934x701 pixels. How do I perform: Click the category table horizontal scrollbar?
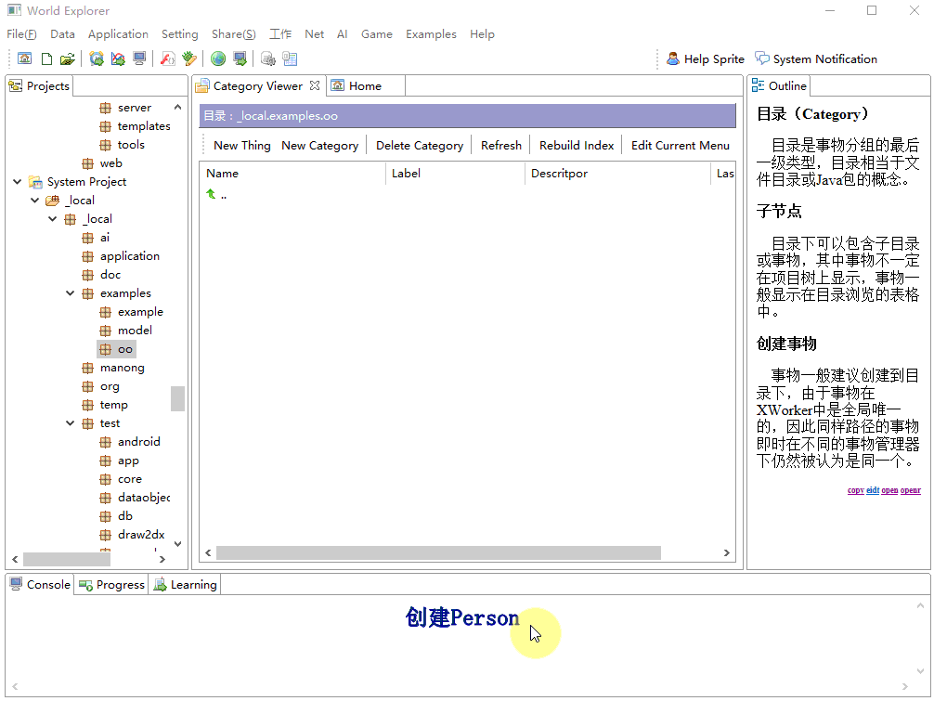(438, 553)
